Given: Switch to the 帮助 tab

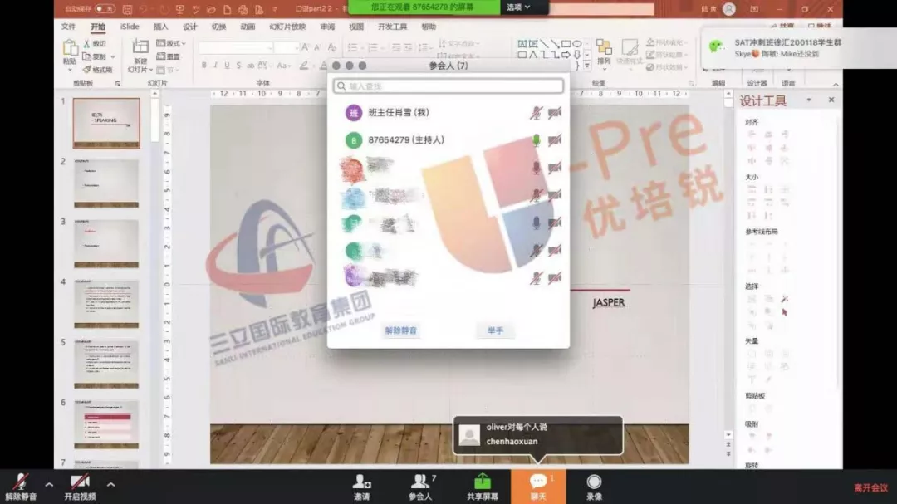Looking at the screenshot, I should tap(429, 27).
